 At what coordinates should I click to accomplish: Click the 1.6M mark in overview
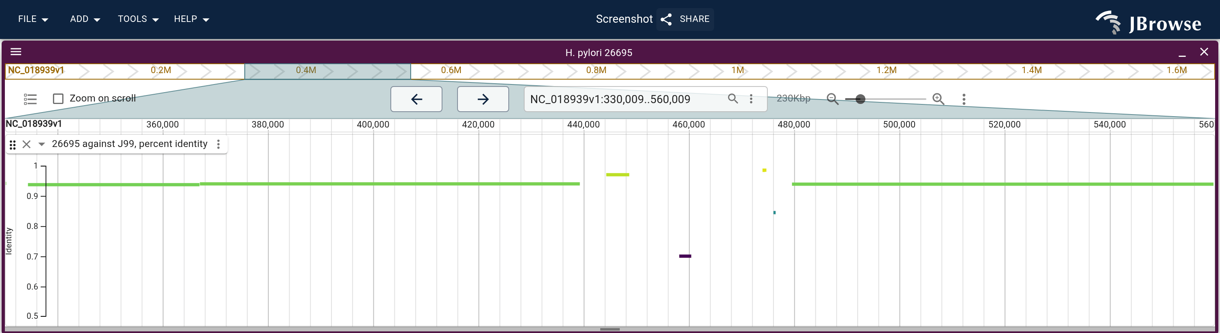click(1177, 71)
